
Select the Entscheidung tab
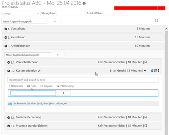coord(65,86)
